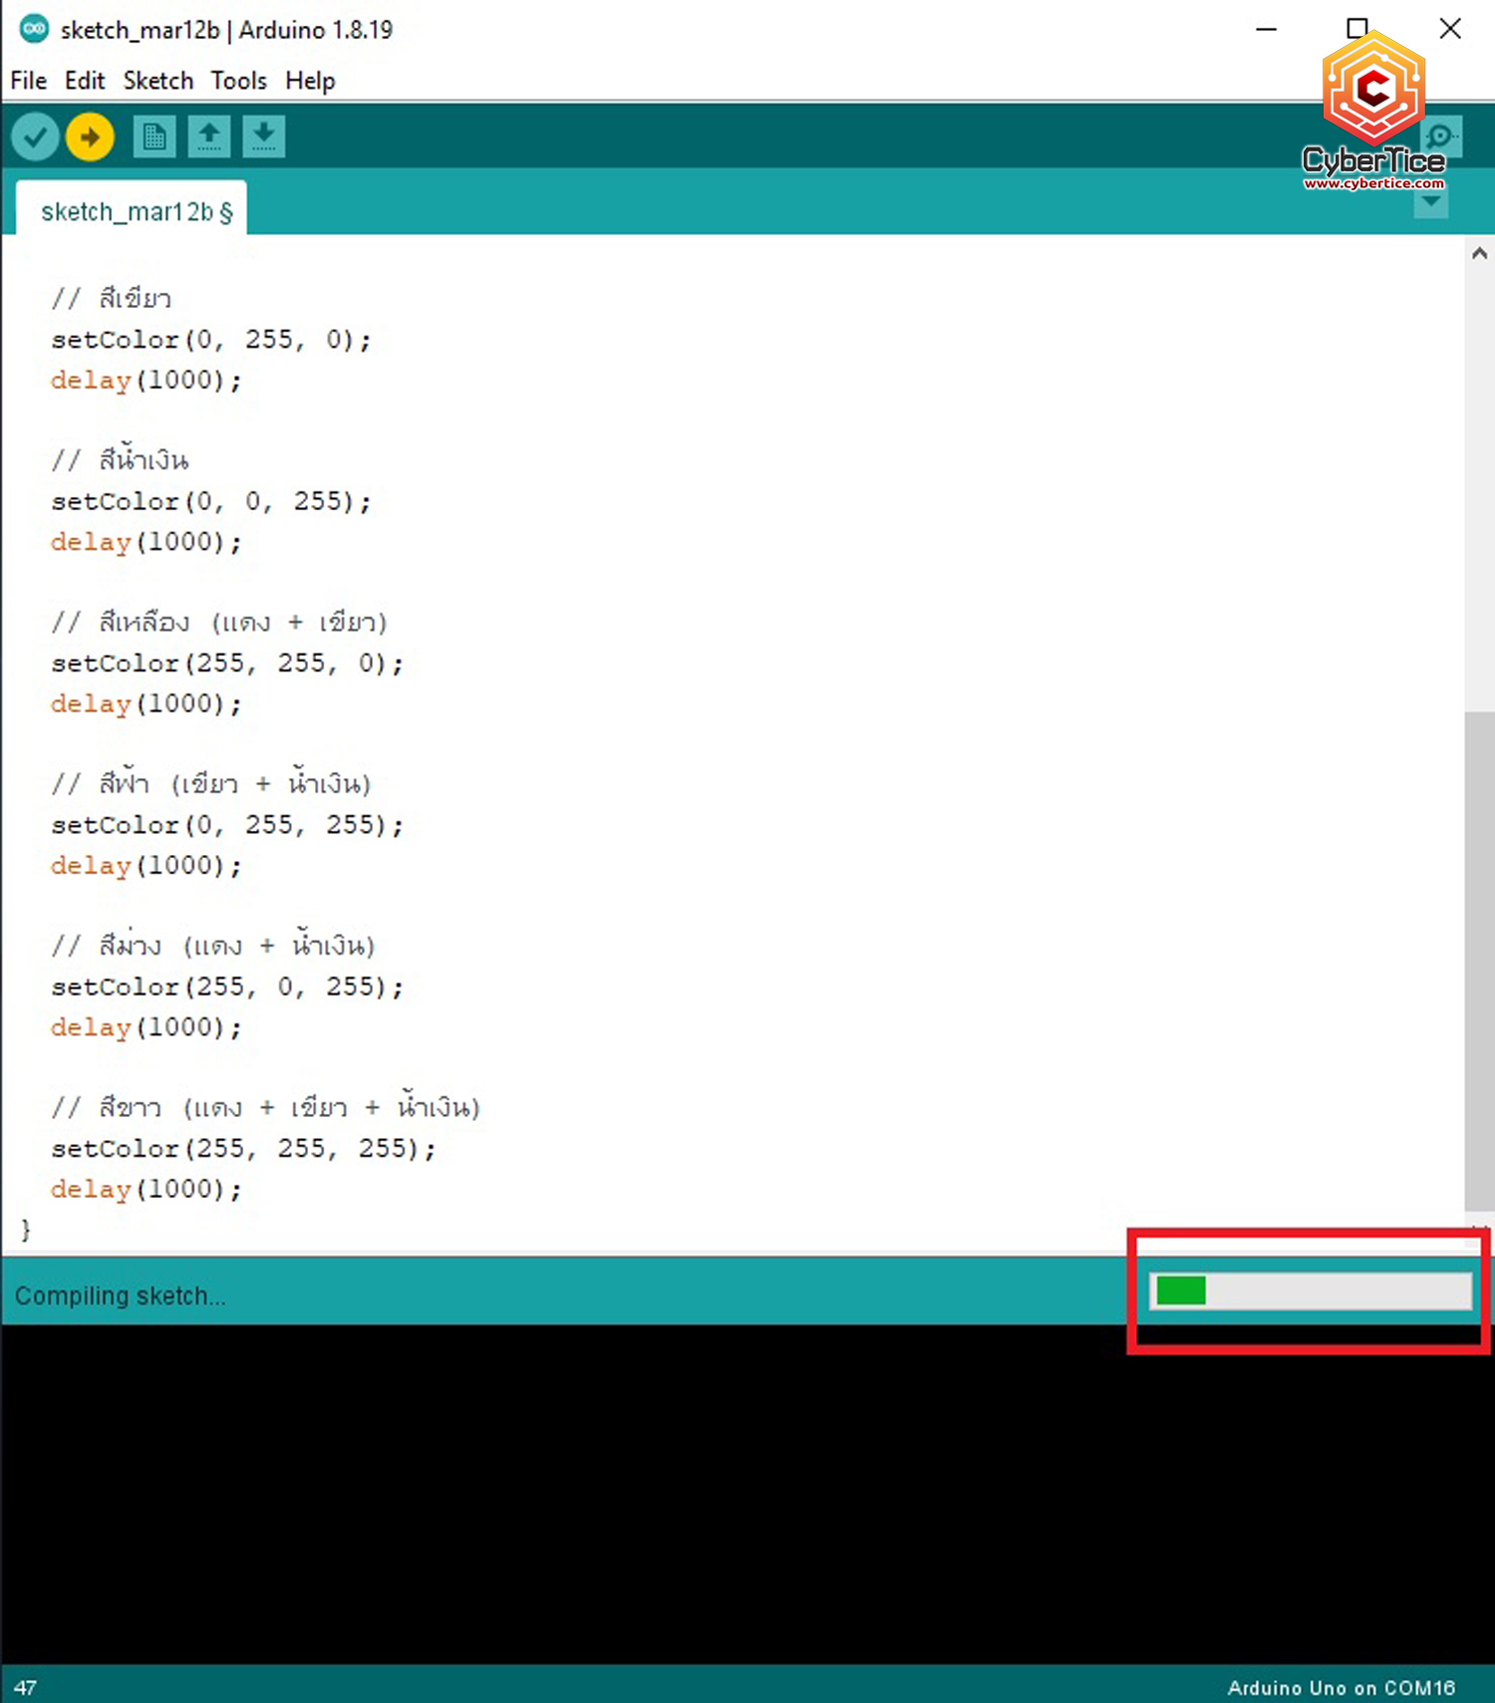Open the Help menu
1495x1703 pixels.
[x=310, y=81]
